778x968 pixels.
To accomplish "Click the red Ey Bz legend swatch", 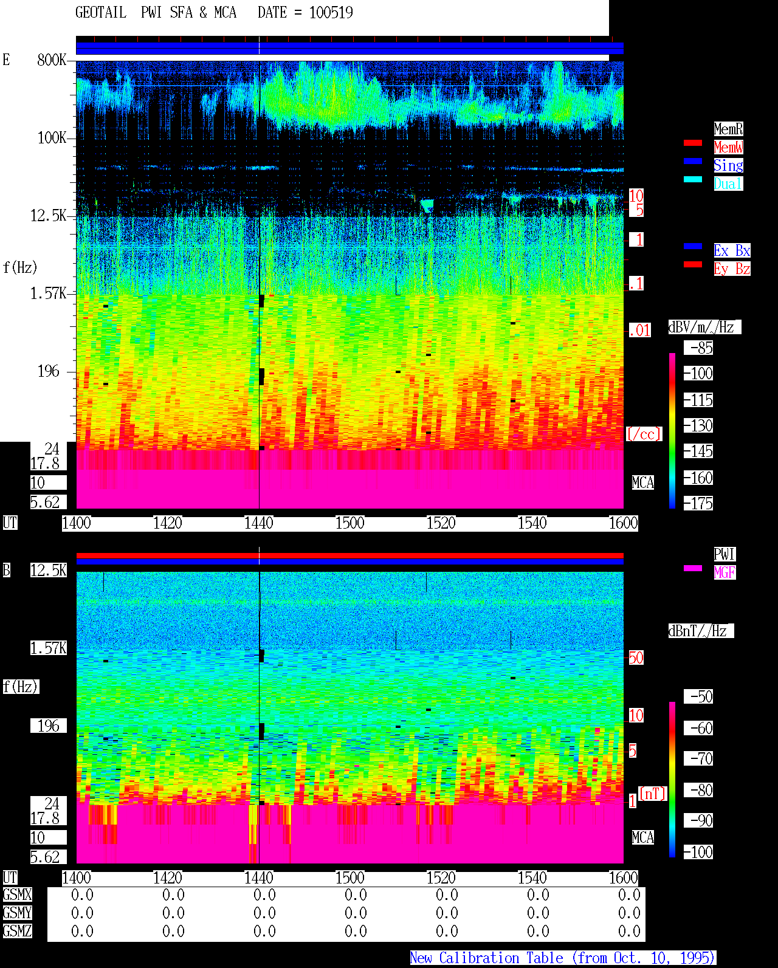I will pos(693,264).
